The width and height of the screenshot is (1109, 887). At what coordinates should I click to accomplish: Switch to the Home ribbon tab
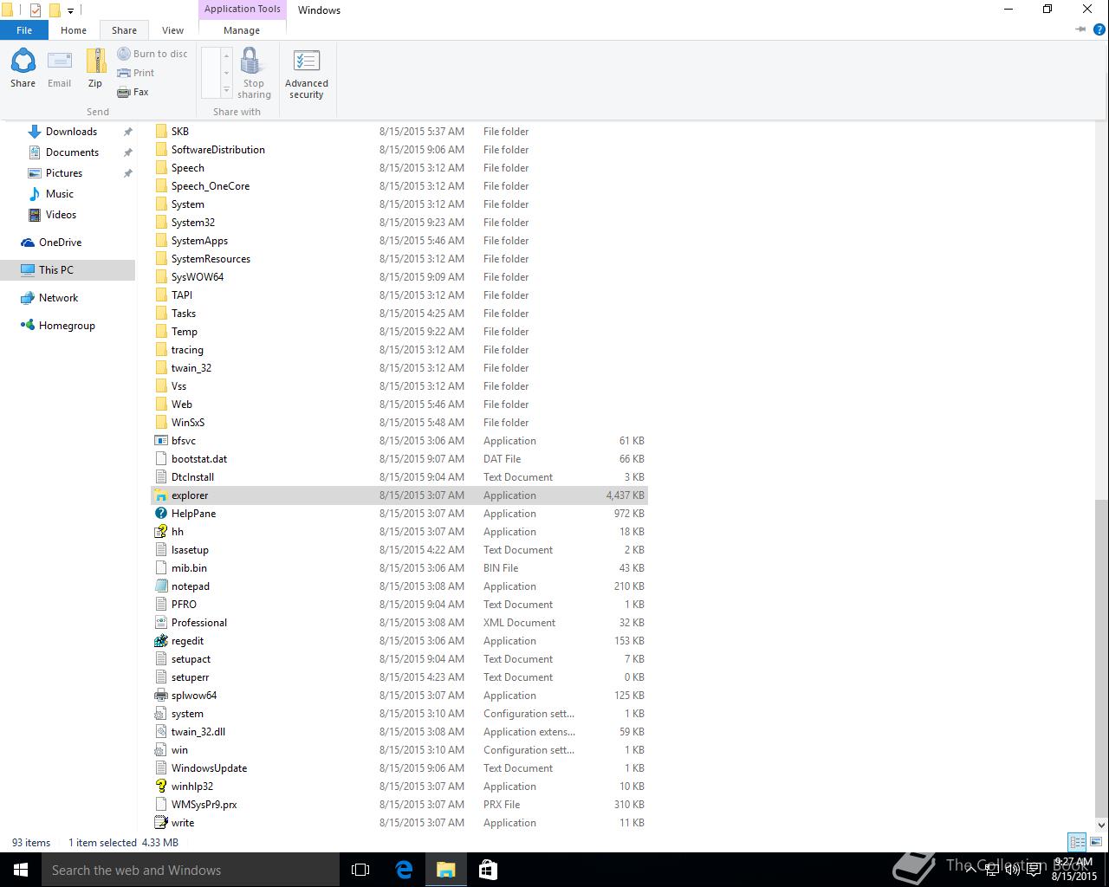point(74,30)
